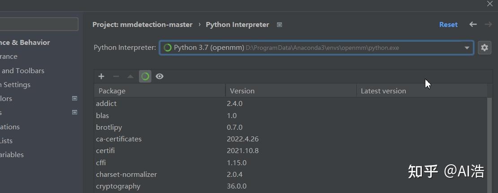498x193 pixels.
Task: Select Project: mmdetection-master breadcrumb
Action: [142, 25]
